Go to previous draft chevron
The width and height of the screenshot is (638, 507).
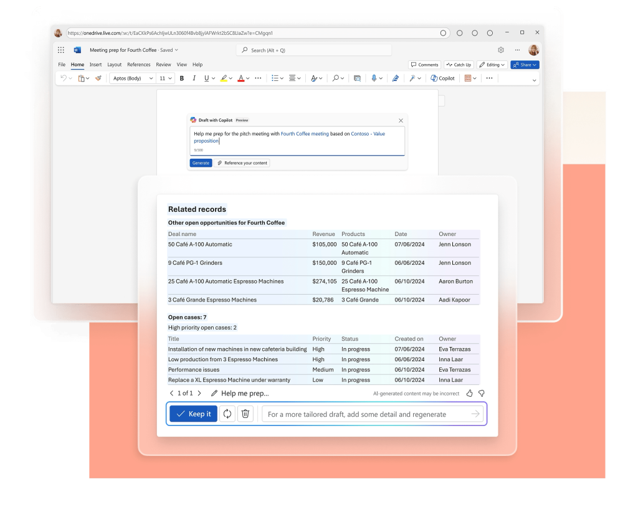(x=171, y=393)
